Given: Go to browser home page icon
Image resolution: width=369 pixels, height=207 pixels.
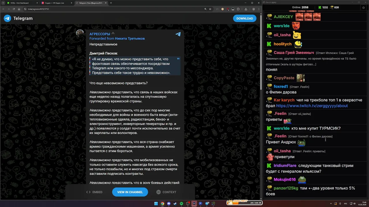Looking at the screenshot, I should pos(19,9).
